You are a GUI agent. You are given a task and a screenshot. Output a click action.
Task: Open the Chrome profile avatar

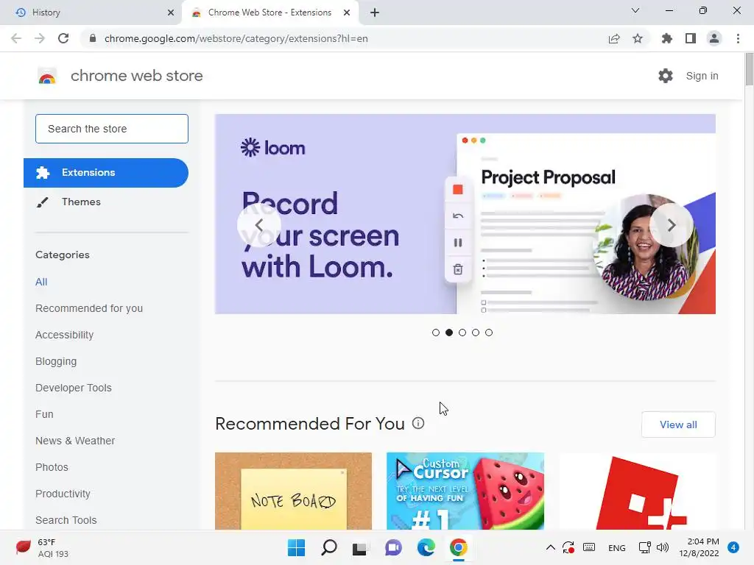[x=714, y=38]
